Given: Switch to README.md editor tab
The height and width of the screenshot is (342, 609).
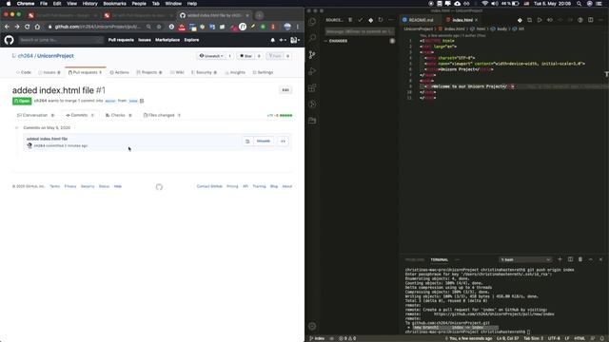Looking at the screenshot, I should 421,20.
